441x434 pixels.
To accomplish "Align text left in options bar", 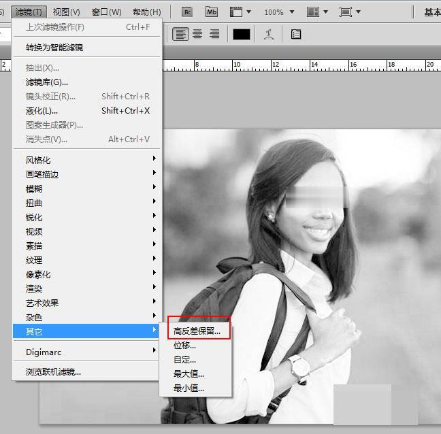I will [180, 34].
